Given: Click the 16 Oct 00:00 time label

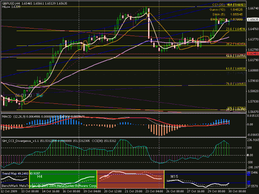Looking at the screenshot, I should pyautogui.click(x=71, y=192).
